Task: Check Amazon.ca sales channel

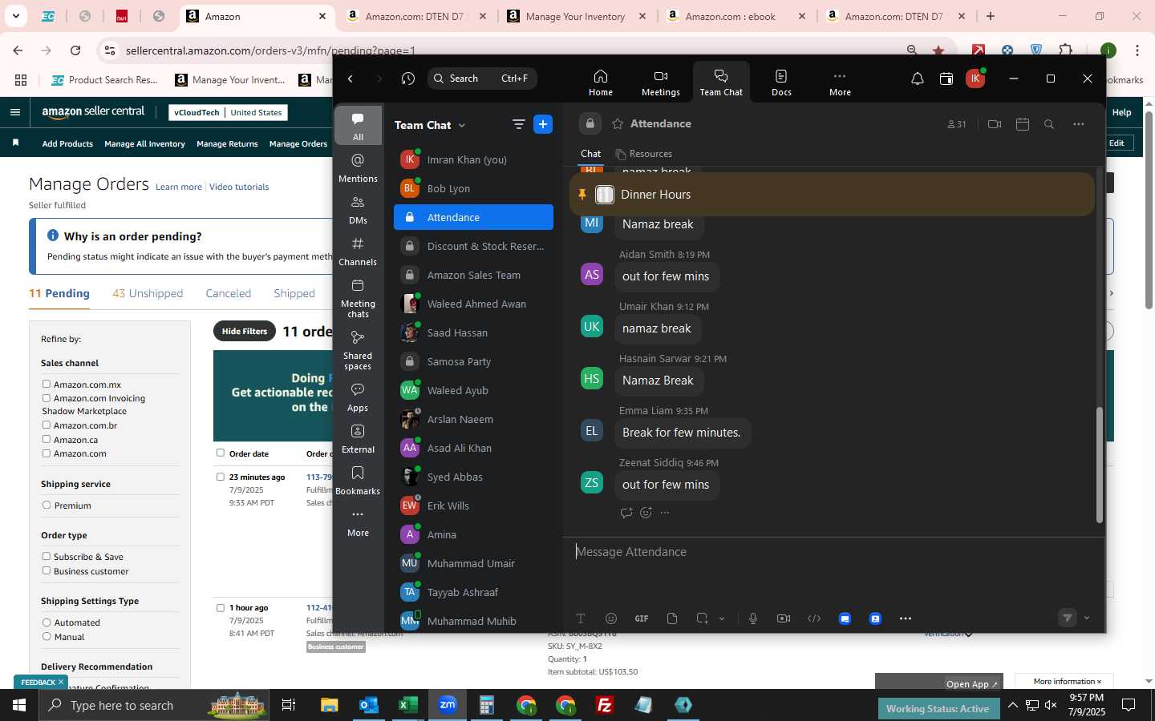Action: [47, 440]
